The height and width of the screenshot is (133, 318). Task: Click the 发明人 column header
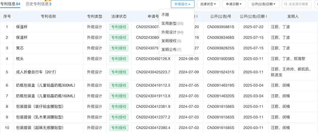point(293,16)
